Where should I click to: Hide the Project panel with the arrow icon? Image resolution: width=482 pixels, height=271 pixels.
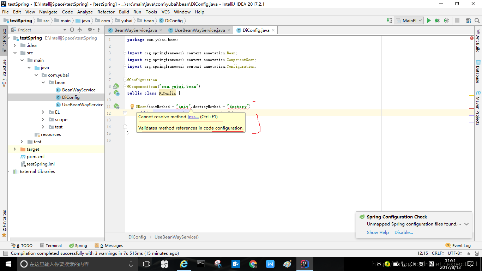click(x=100, y=30)
